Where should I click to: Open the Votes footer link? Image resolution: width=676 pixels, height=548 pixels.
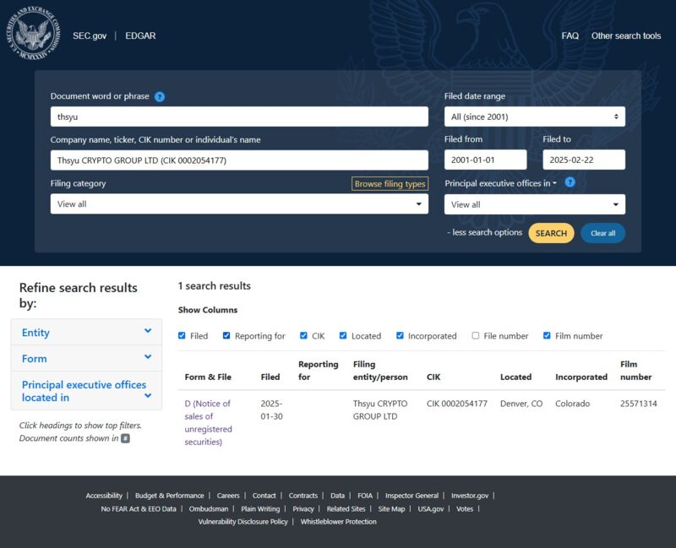point(465,509)
